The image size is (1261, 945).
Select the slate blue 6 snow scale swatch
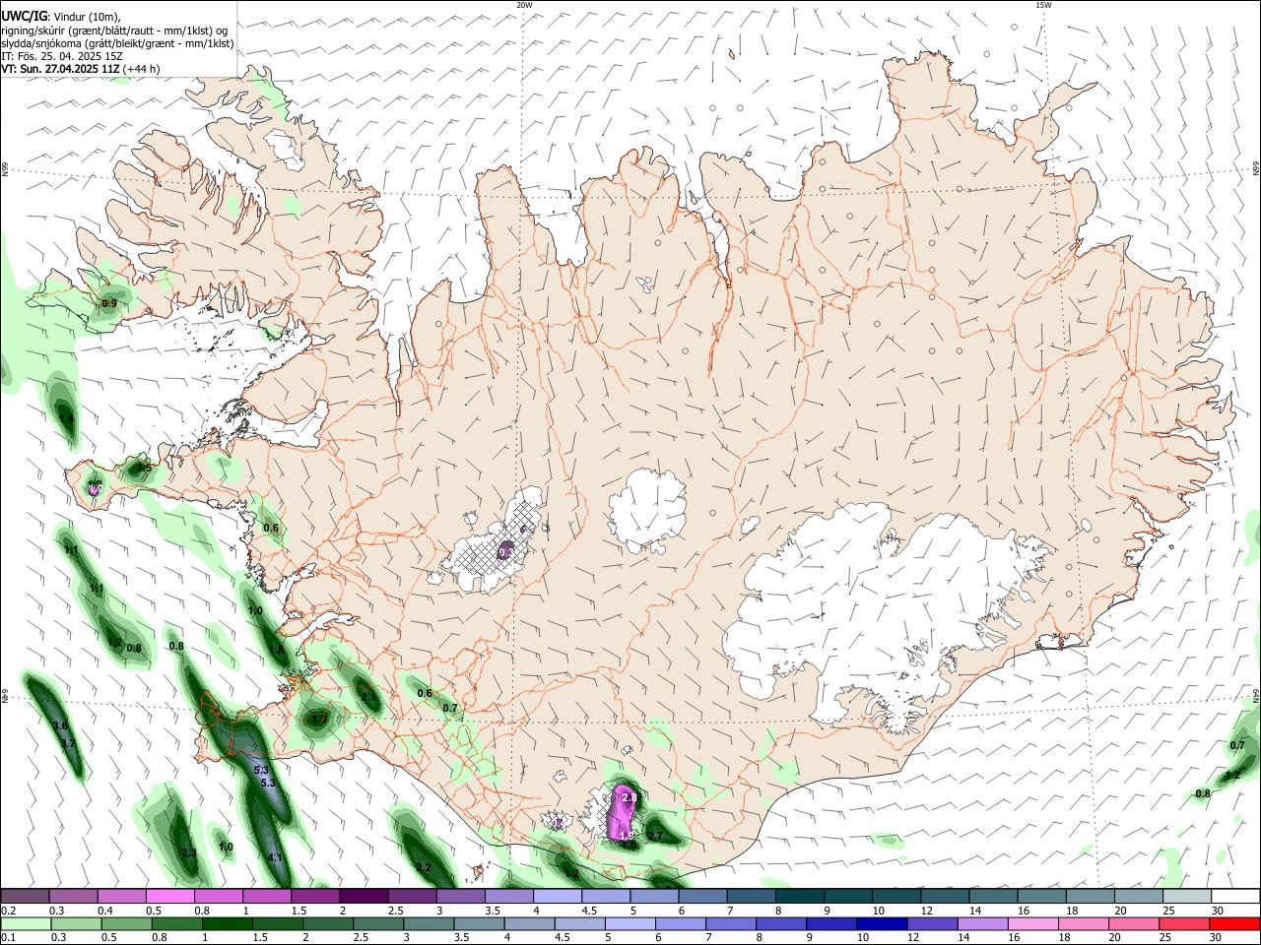pyautogui.click(x=702, y=897)
